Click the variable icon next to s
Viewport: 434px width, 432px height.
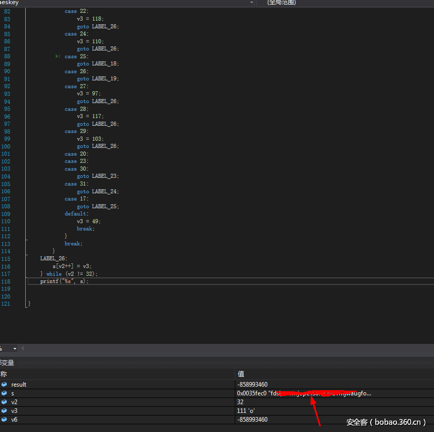(4, 393)
